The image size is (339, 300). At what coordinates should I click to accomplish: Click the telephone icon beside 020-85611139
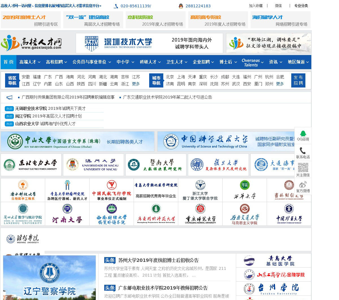116,6
